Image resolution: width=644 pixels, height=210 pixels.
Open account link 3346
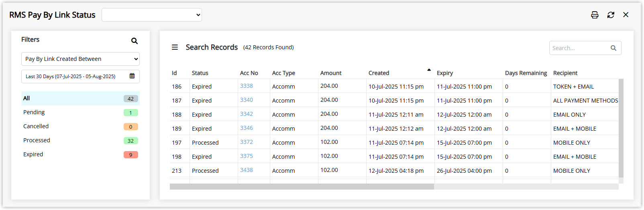pos(247,128)
